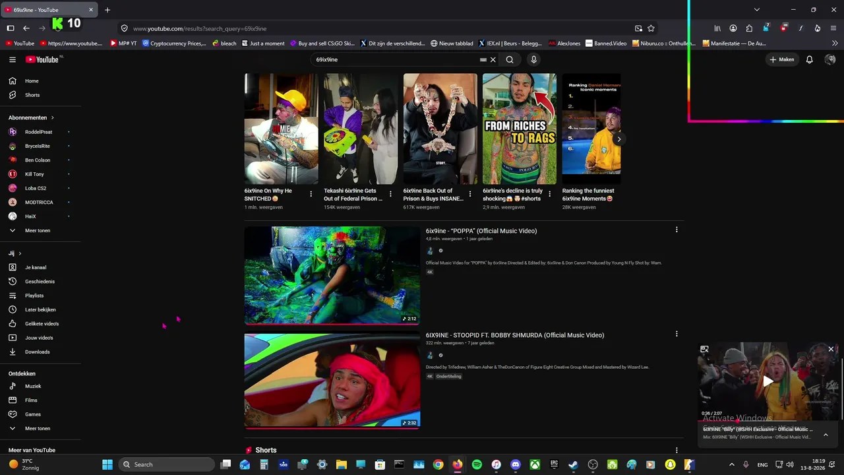Open Gelikete video's
This screenshot has width=844, height=475.
coord(41,324)
